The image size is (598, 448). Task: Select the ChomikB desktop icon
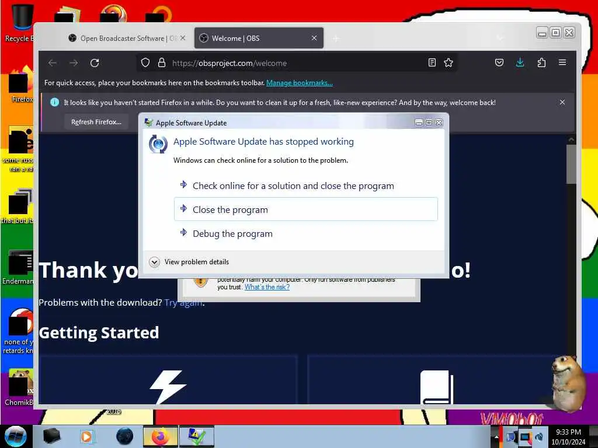click(19, 387)
